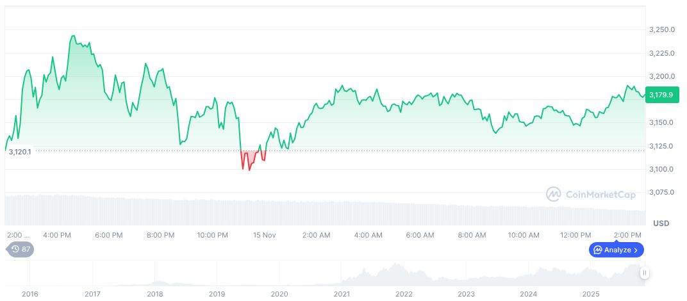Click the 3,075.0 price axis label
Screen dimensions: 687x301
tap(660, 192)
